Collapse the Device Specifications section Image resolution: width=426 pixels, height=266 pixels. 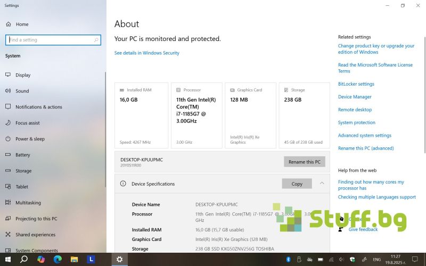click(x=322, y=184)
